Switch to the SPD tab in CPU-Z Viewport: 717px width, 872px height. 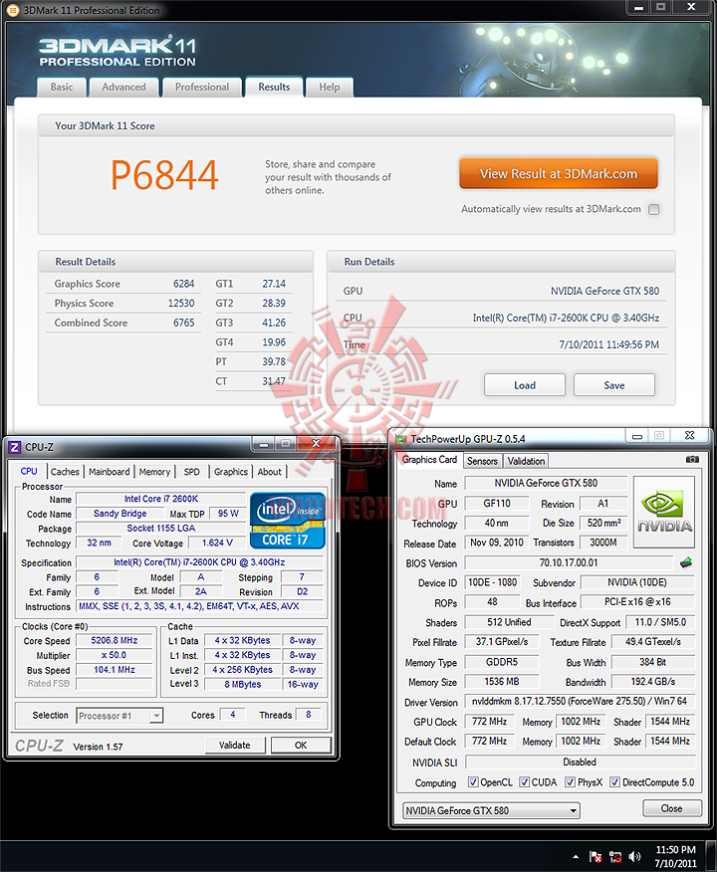(192, 472)
